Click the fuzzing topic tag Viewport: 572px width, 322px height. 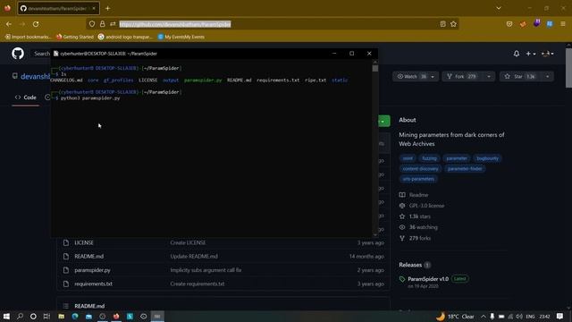pyautogui.click(x=429, y=158)
